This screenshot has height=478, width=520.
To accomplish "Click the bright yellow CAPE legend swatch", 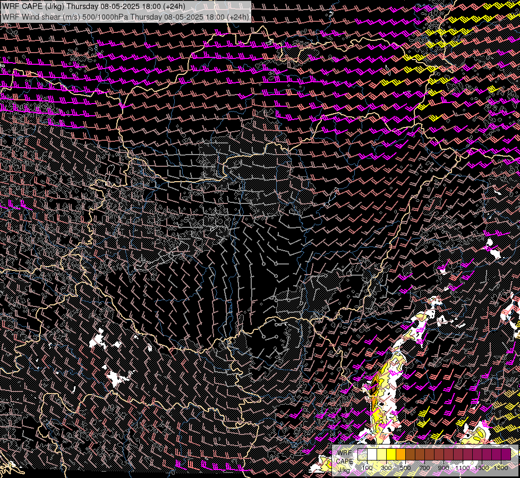I will pyautogui.click(x=391, y=454).
